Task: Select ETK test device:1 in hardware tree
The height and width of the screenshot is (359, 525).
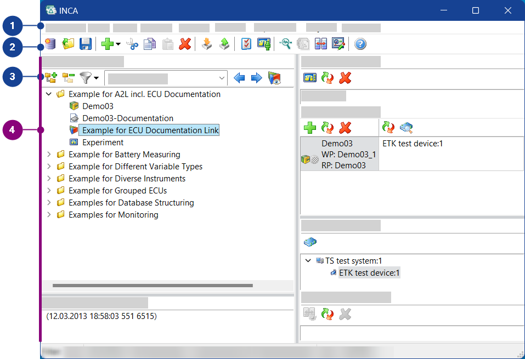Action: click(x=369, y=273)
